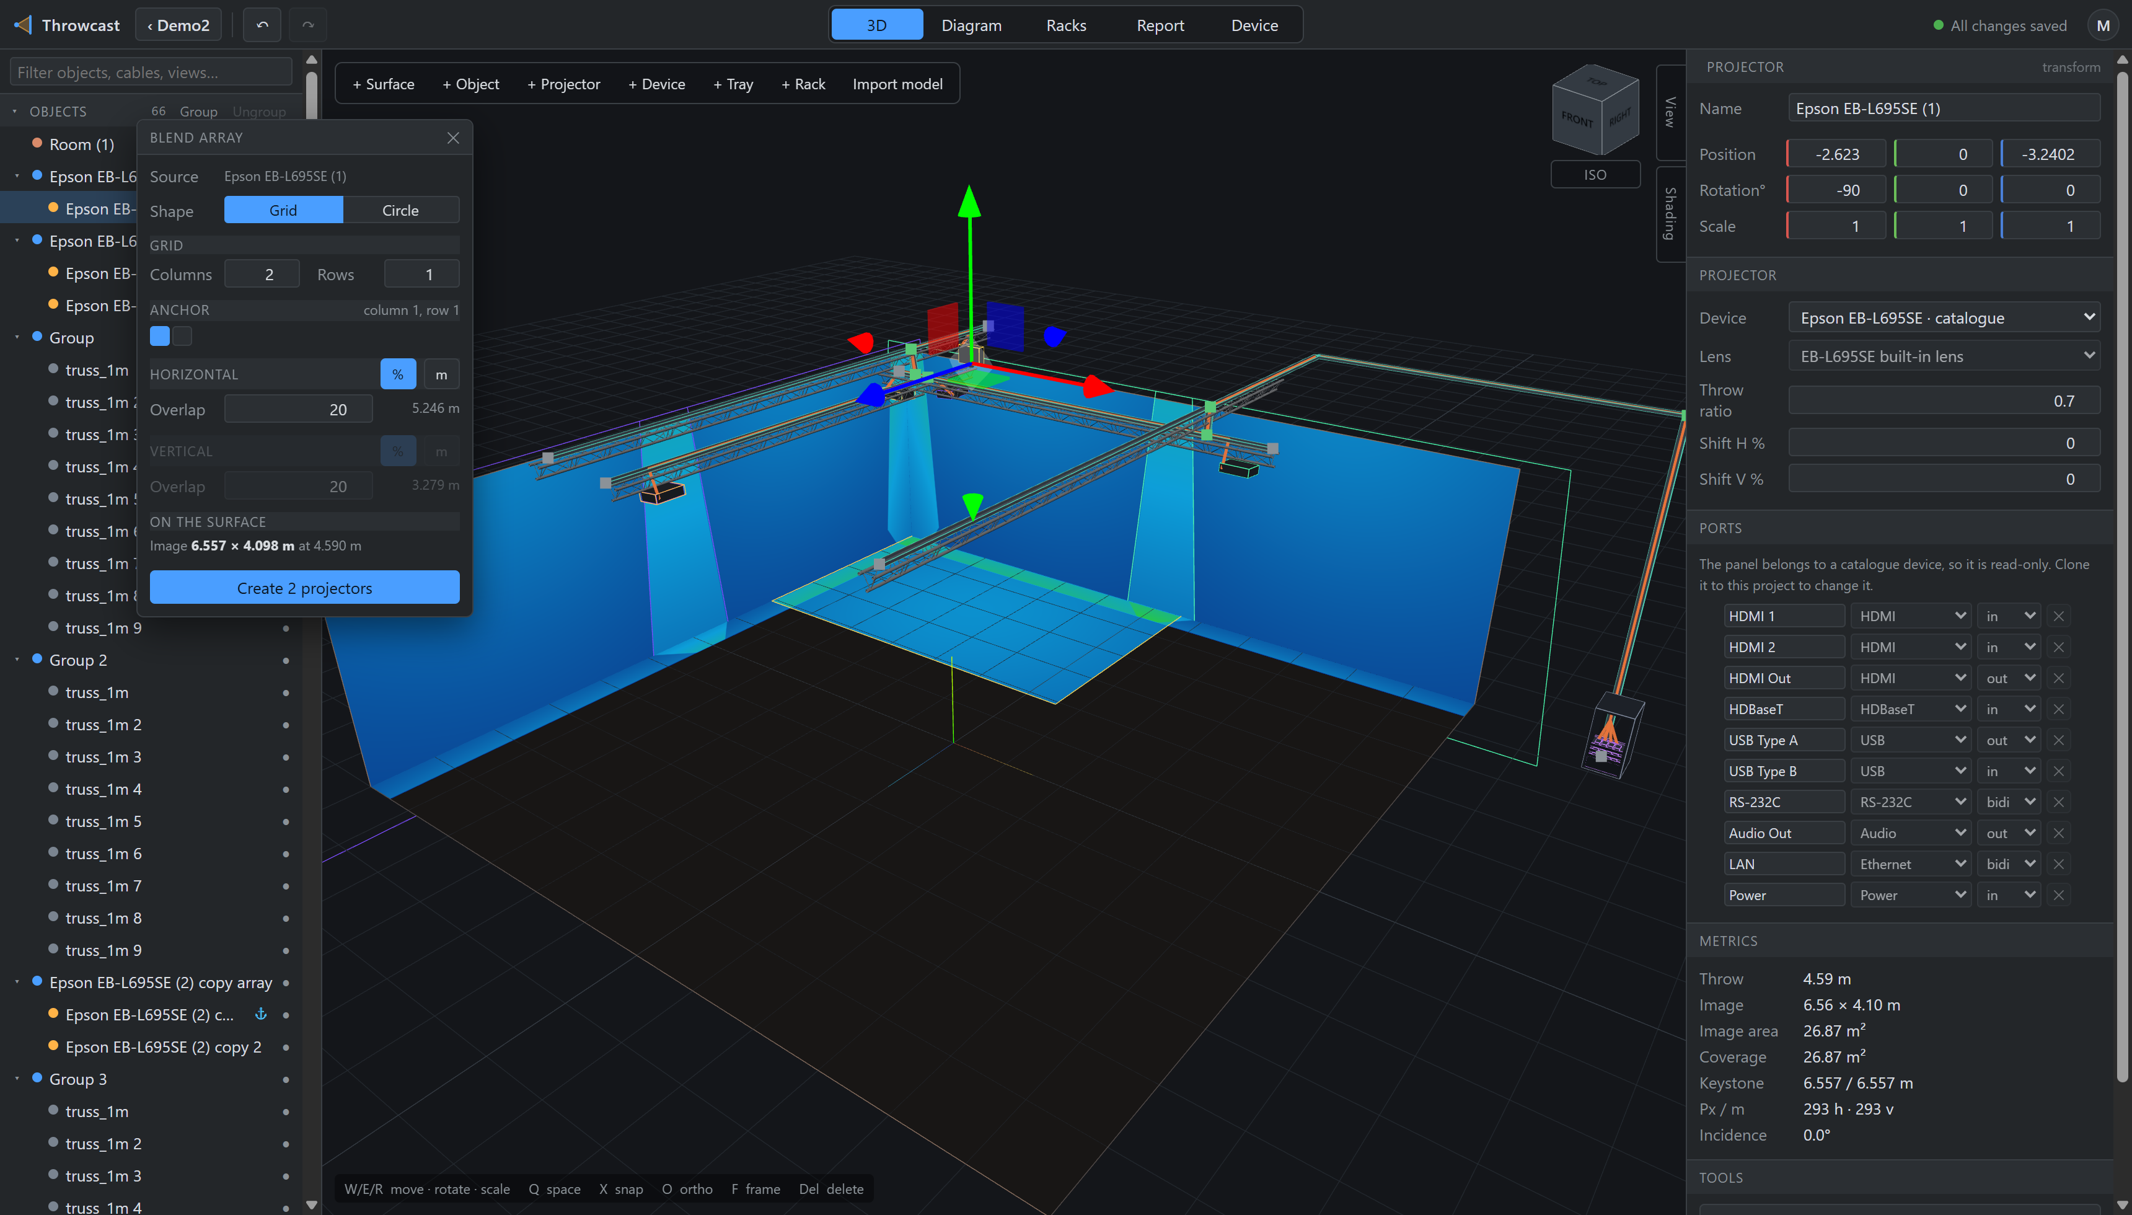
Task: Click the scroll-up arrow of the objects list
Action: point(311,60)
